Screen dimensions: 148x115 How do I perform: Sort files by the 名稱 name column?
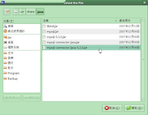click(80, 21)
